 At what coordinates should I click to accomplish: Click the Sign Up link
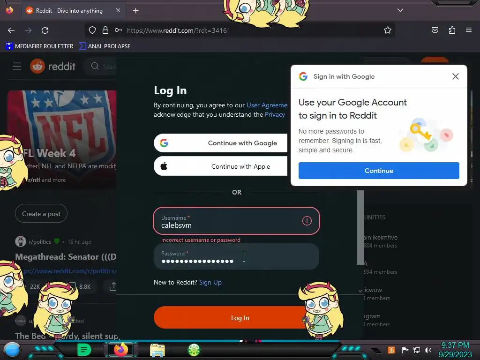(x=210, y=282)
